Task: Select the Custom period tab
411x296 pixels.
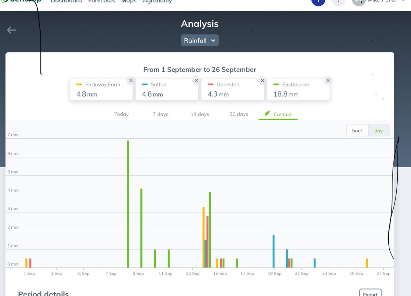Action: (278, 114)
